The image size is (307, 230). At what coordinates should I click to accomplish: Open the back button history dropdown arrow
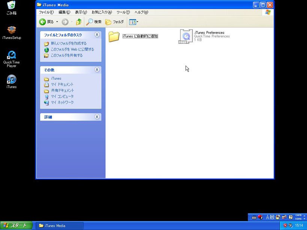pos(57,22)
